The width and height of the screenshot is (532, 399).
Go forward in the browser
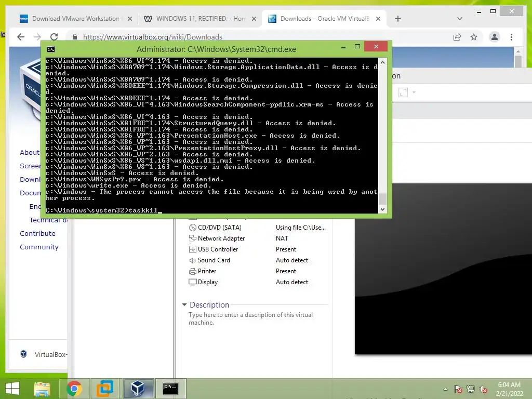coord(37,37)
